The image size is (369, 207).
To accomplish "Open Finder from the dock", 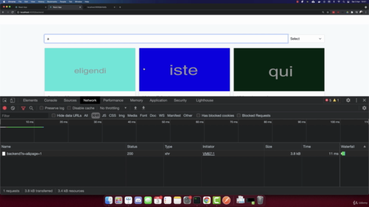I will coord(109,200).
